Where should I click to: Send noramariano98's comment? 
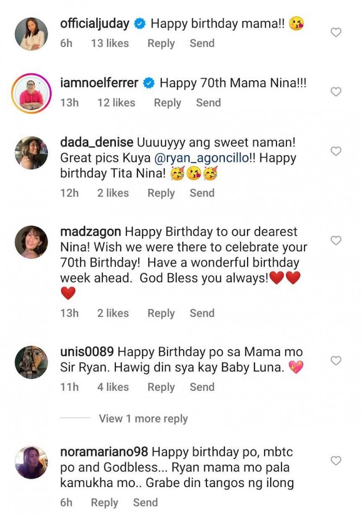[x=145, y=503]
